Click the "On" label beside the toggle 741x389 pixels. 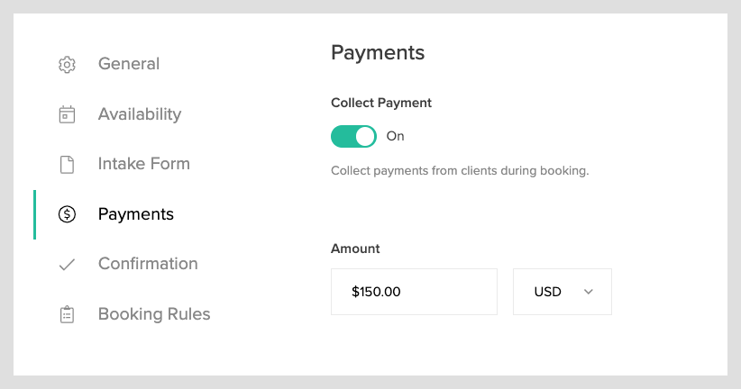396,136
